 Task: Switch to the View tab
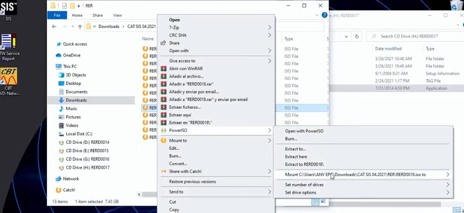(117, 15)
